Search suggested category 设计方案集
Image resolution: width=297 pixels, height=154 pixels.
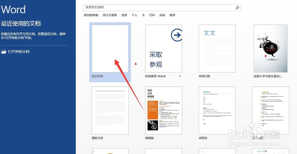point(110,15)
